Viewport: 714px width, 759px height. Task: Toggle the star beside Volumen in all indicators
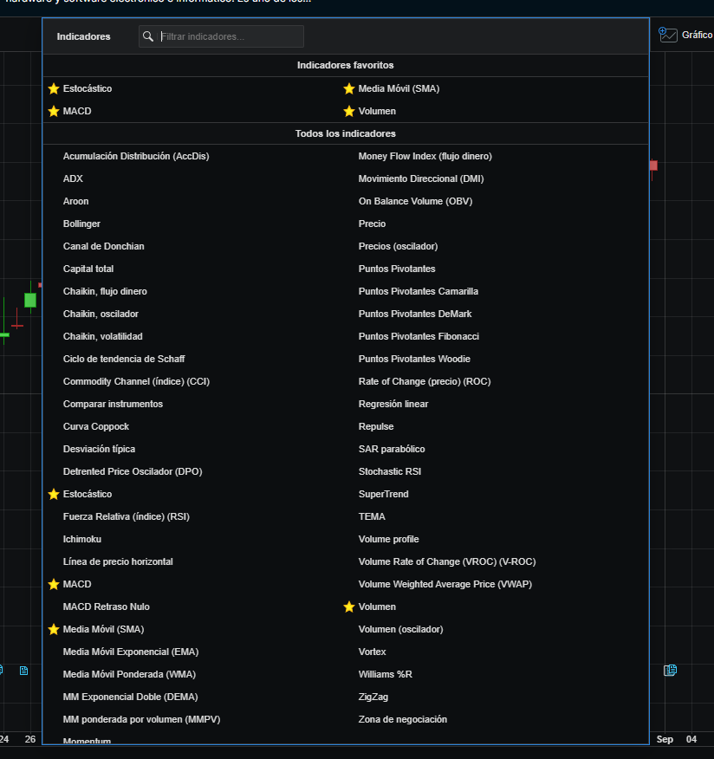point(349,607)
